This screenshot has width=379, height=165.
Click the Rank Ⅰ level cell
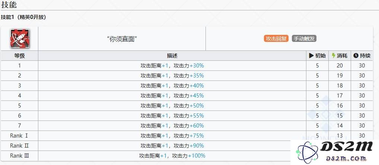click(19, 136)
